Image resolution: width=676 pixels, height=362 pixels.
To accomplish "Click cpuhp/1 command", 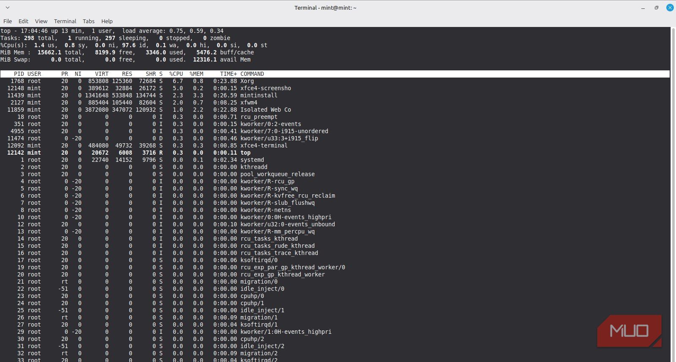I will [x=252, y=303].
